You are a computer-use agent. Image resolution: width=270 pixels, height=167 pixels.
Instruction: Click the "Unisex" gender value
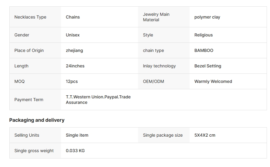[73, 35]
